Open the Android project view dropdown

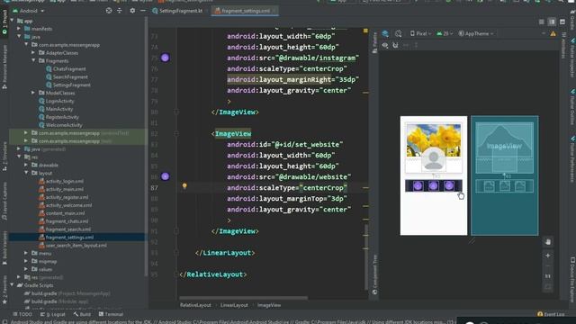click(x=29, y=11)
